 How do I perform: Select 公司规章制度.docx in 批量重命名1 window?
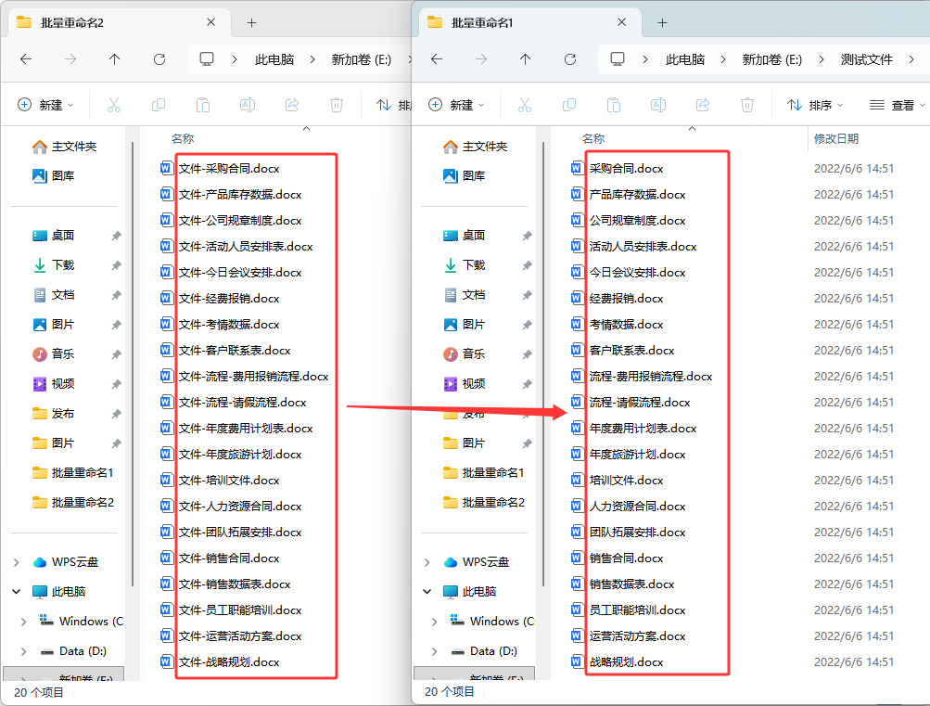(637, 221)
